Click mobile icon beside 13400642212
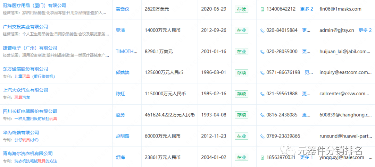Screen dimensions: 375x167 point(262,9)
